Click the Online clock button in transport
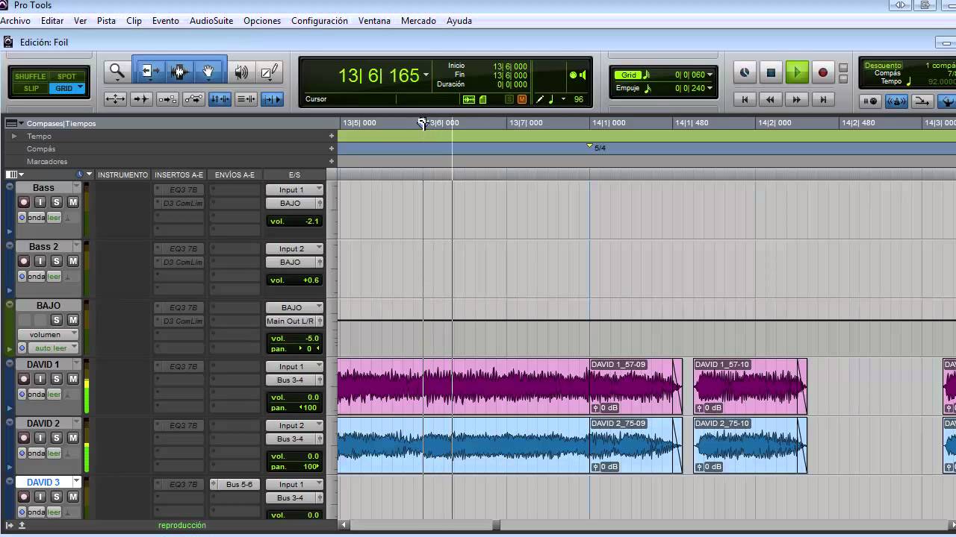 pos(745,72)
